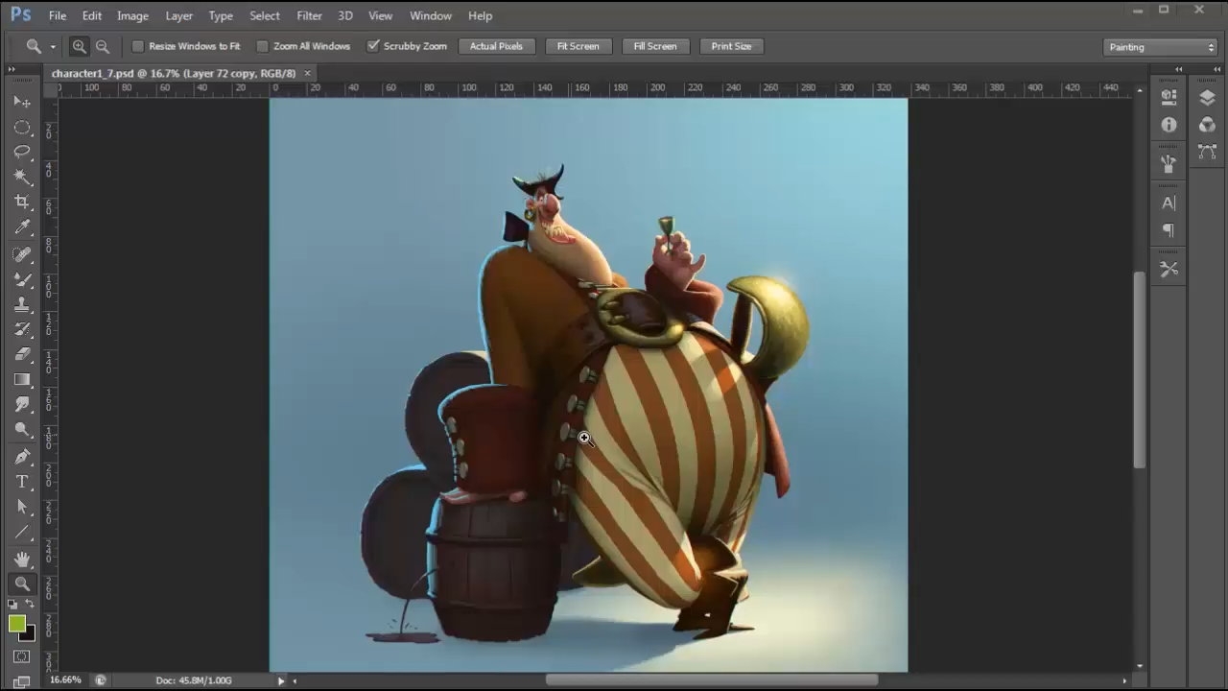Viewport: 1228px width, 691px height.
Task: Select the Lasso tool
Action: coord(22,152)
